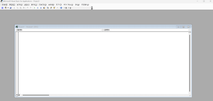Open the 편집(E) menu

12,4
